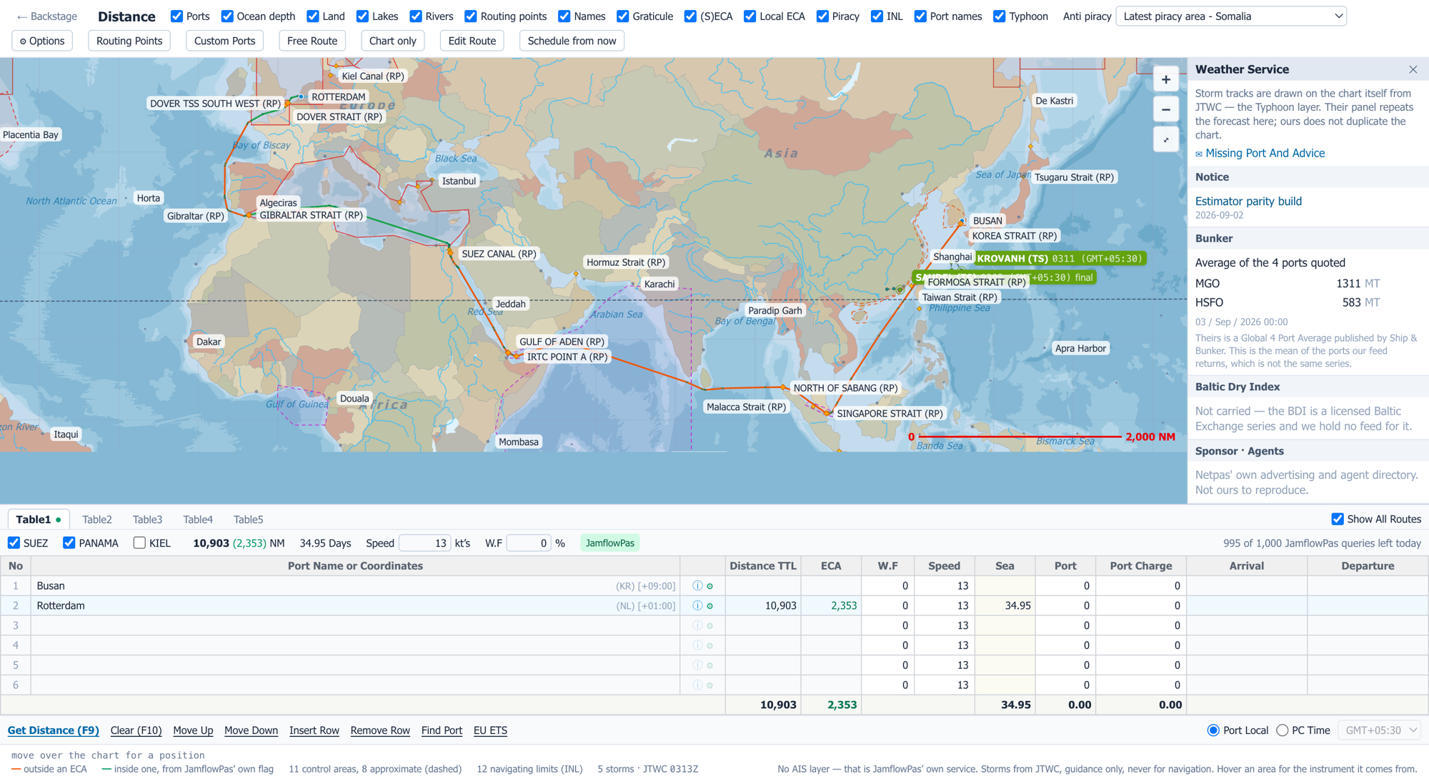Zoom out on the chart
The image size is (1429, 779).
tap(1165, 109)
